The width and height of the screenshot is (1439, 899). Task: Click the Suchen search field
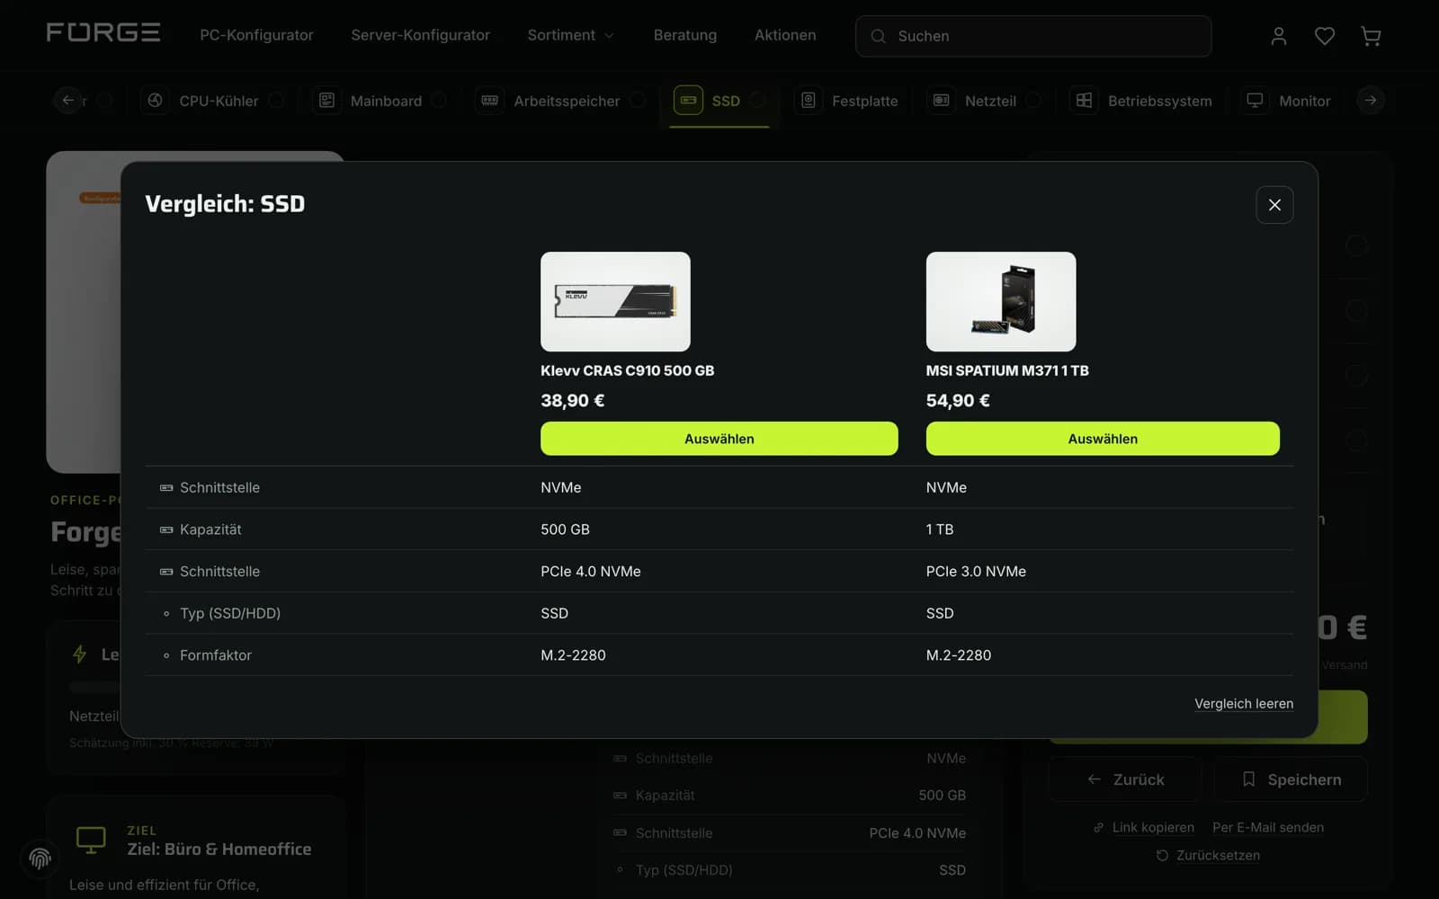[x=1033, y=36]
